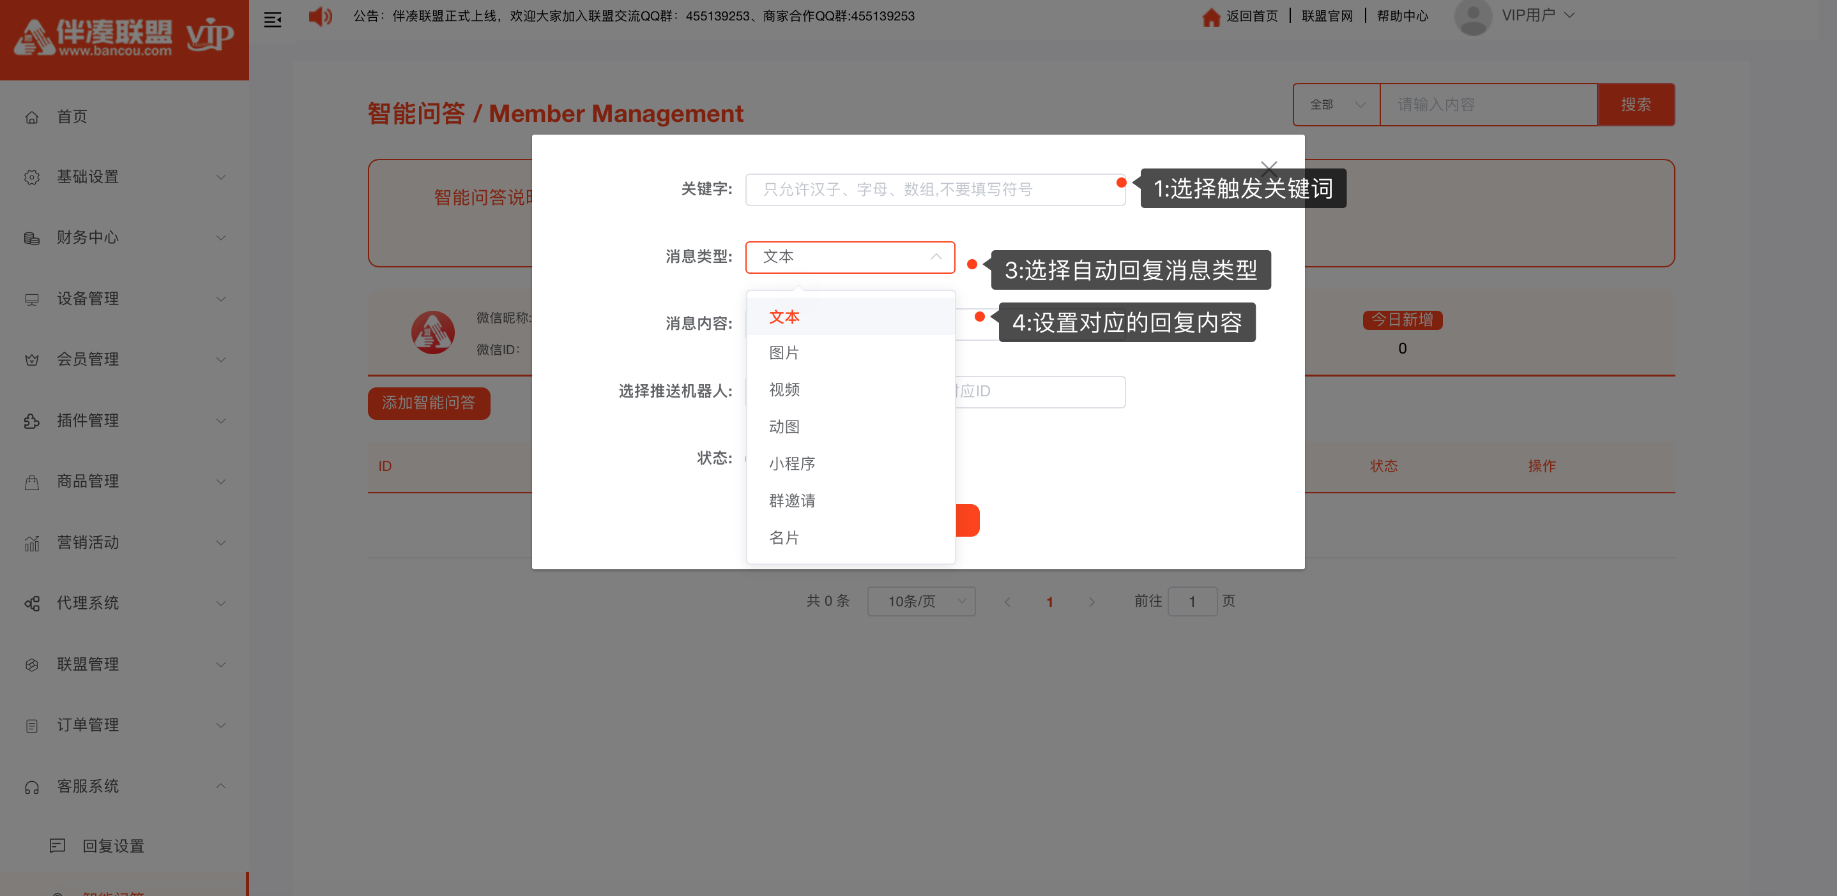Click the ID column header

pyautogui.click(x=385, y=467)
